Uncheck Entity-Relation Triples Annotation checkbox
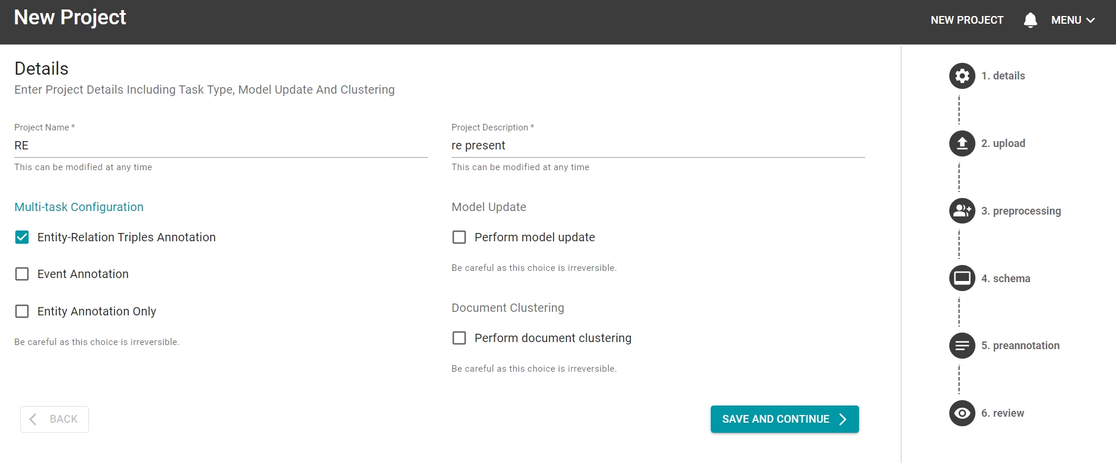Screen dimensions: 1116x463 point(22,237)
